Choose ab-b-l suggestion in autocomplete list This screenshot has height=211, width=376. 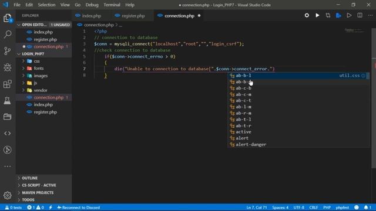[x=298, y=76]
